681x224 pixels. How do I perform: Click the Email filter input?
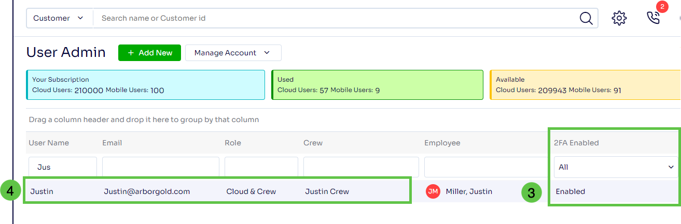pyautogui.click(x=160, y=167)
